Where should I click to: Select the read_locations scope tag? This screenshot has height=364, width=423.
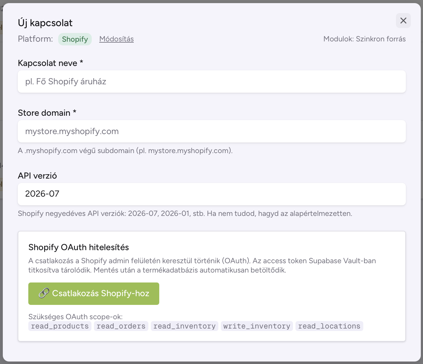coord(329,326)
